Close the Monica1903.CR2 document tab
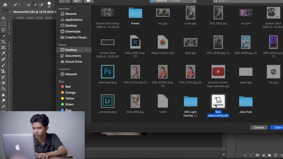This screenshot has width=283, height=159. coord(11,12)
